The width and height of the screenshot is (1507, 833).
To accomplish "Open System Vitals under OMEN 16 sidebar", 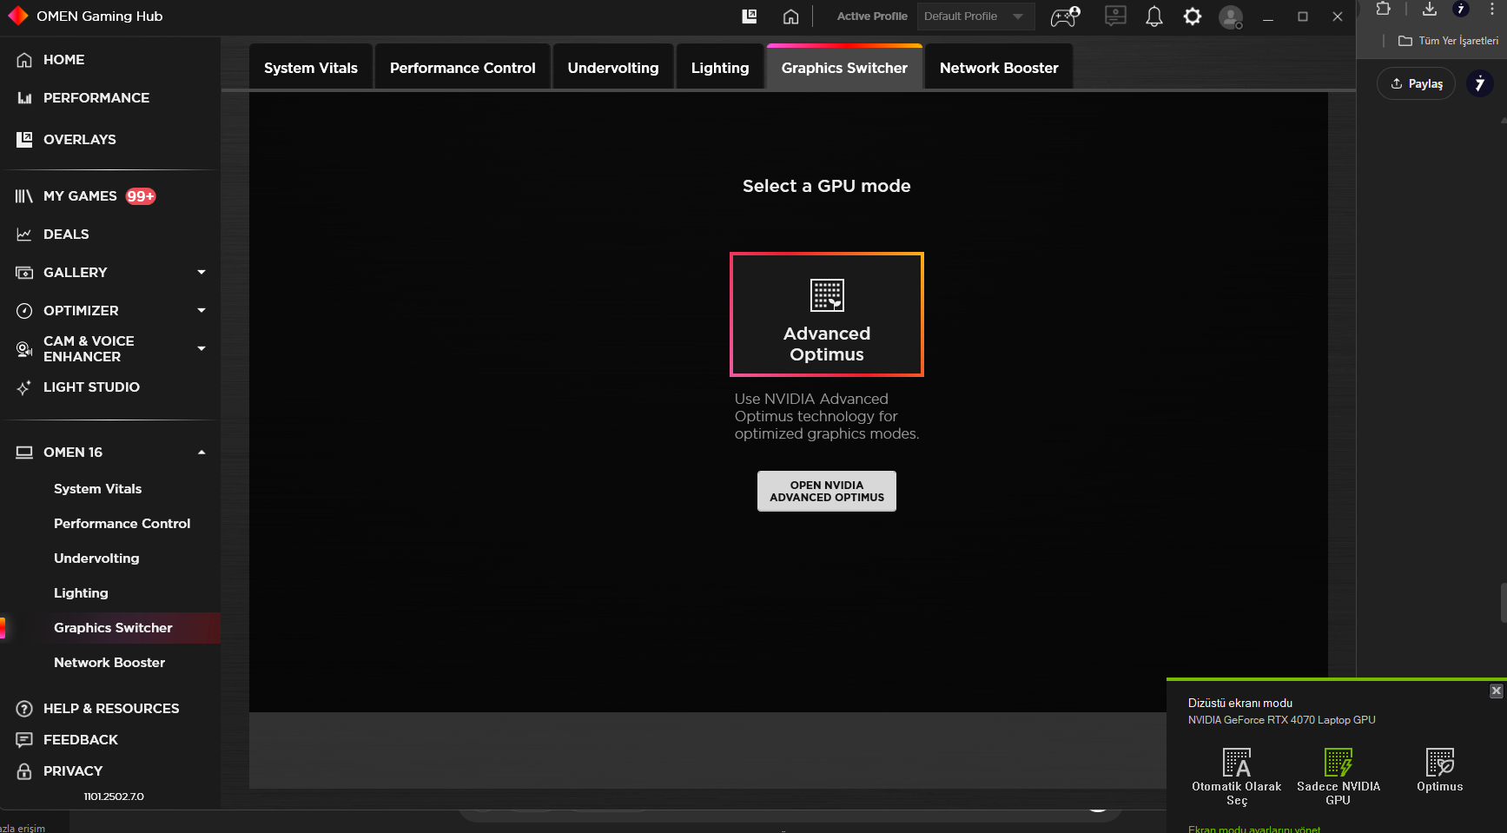I will [x=97, y=489].
